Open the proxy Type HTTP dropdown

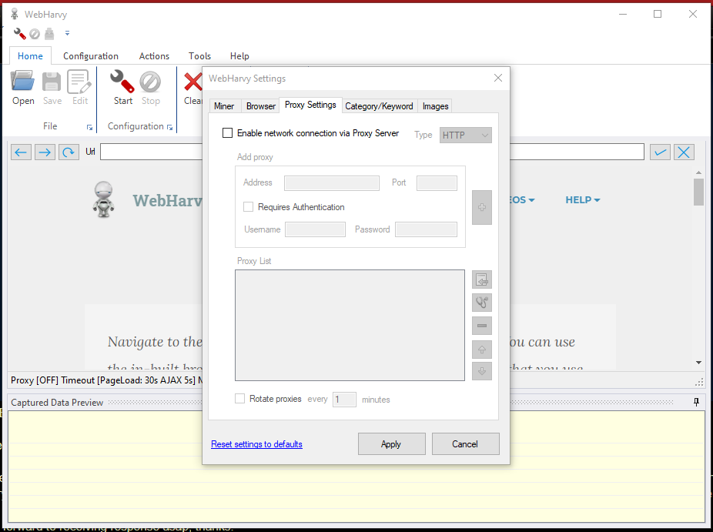point(466,135)
